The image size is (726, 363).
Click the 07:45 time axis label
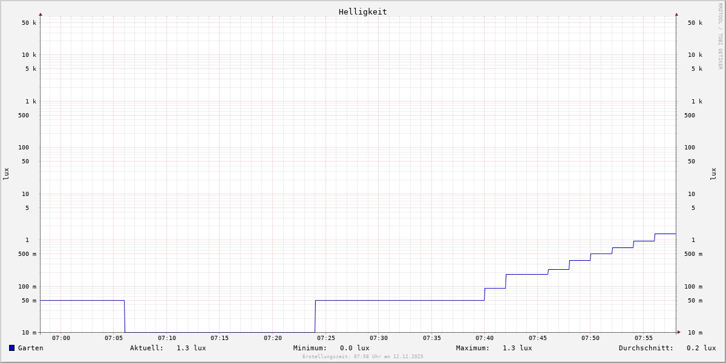point(538,338)
